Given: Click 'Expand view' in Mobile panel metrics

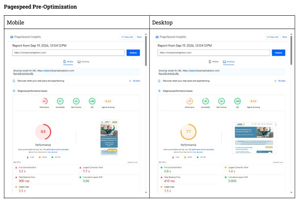Looking at the screenshot, I should 132,162.
